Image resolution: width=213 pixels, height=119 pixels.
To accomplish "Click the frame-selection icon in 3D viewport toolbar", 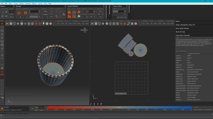I will coord(7,23).
